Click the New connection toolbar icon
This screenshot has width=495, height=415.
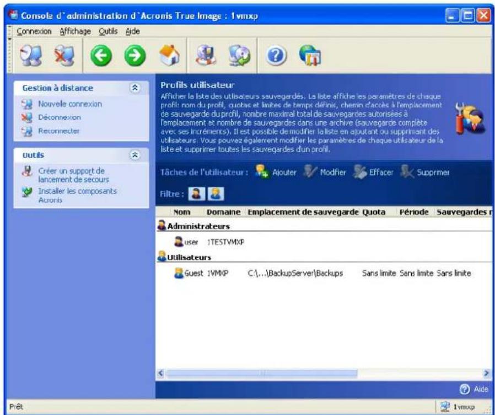pos(31,55)
